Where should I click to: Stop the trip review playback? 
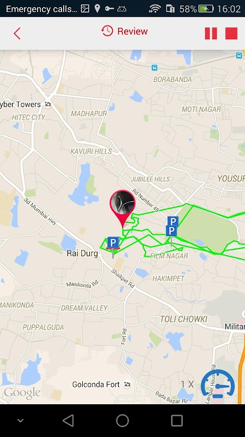click(231, 33)
